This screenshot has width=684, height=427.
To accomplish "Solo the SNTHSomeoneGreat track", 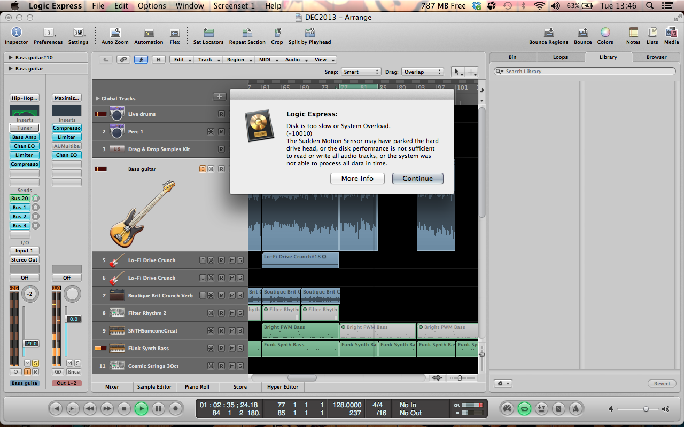I will 240,331.
